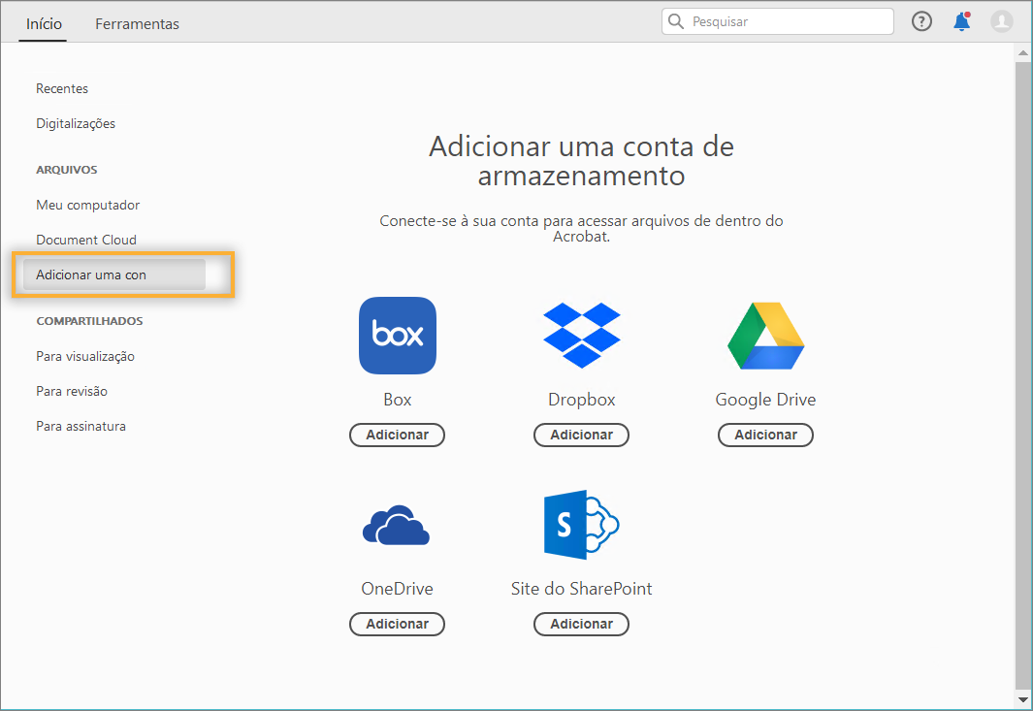The height and width of the screenshot is (711, 1033).
Task: Click Adicionar button under Site do SharePoint
Action: (582, 624)
